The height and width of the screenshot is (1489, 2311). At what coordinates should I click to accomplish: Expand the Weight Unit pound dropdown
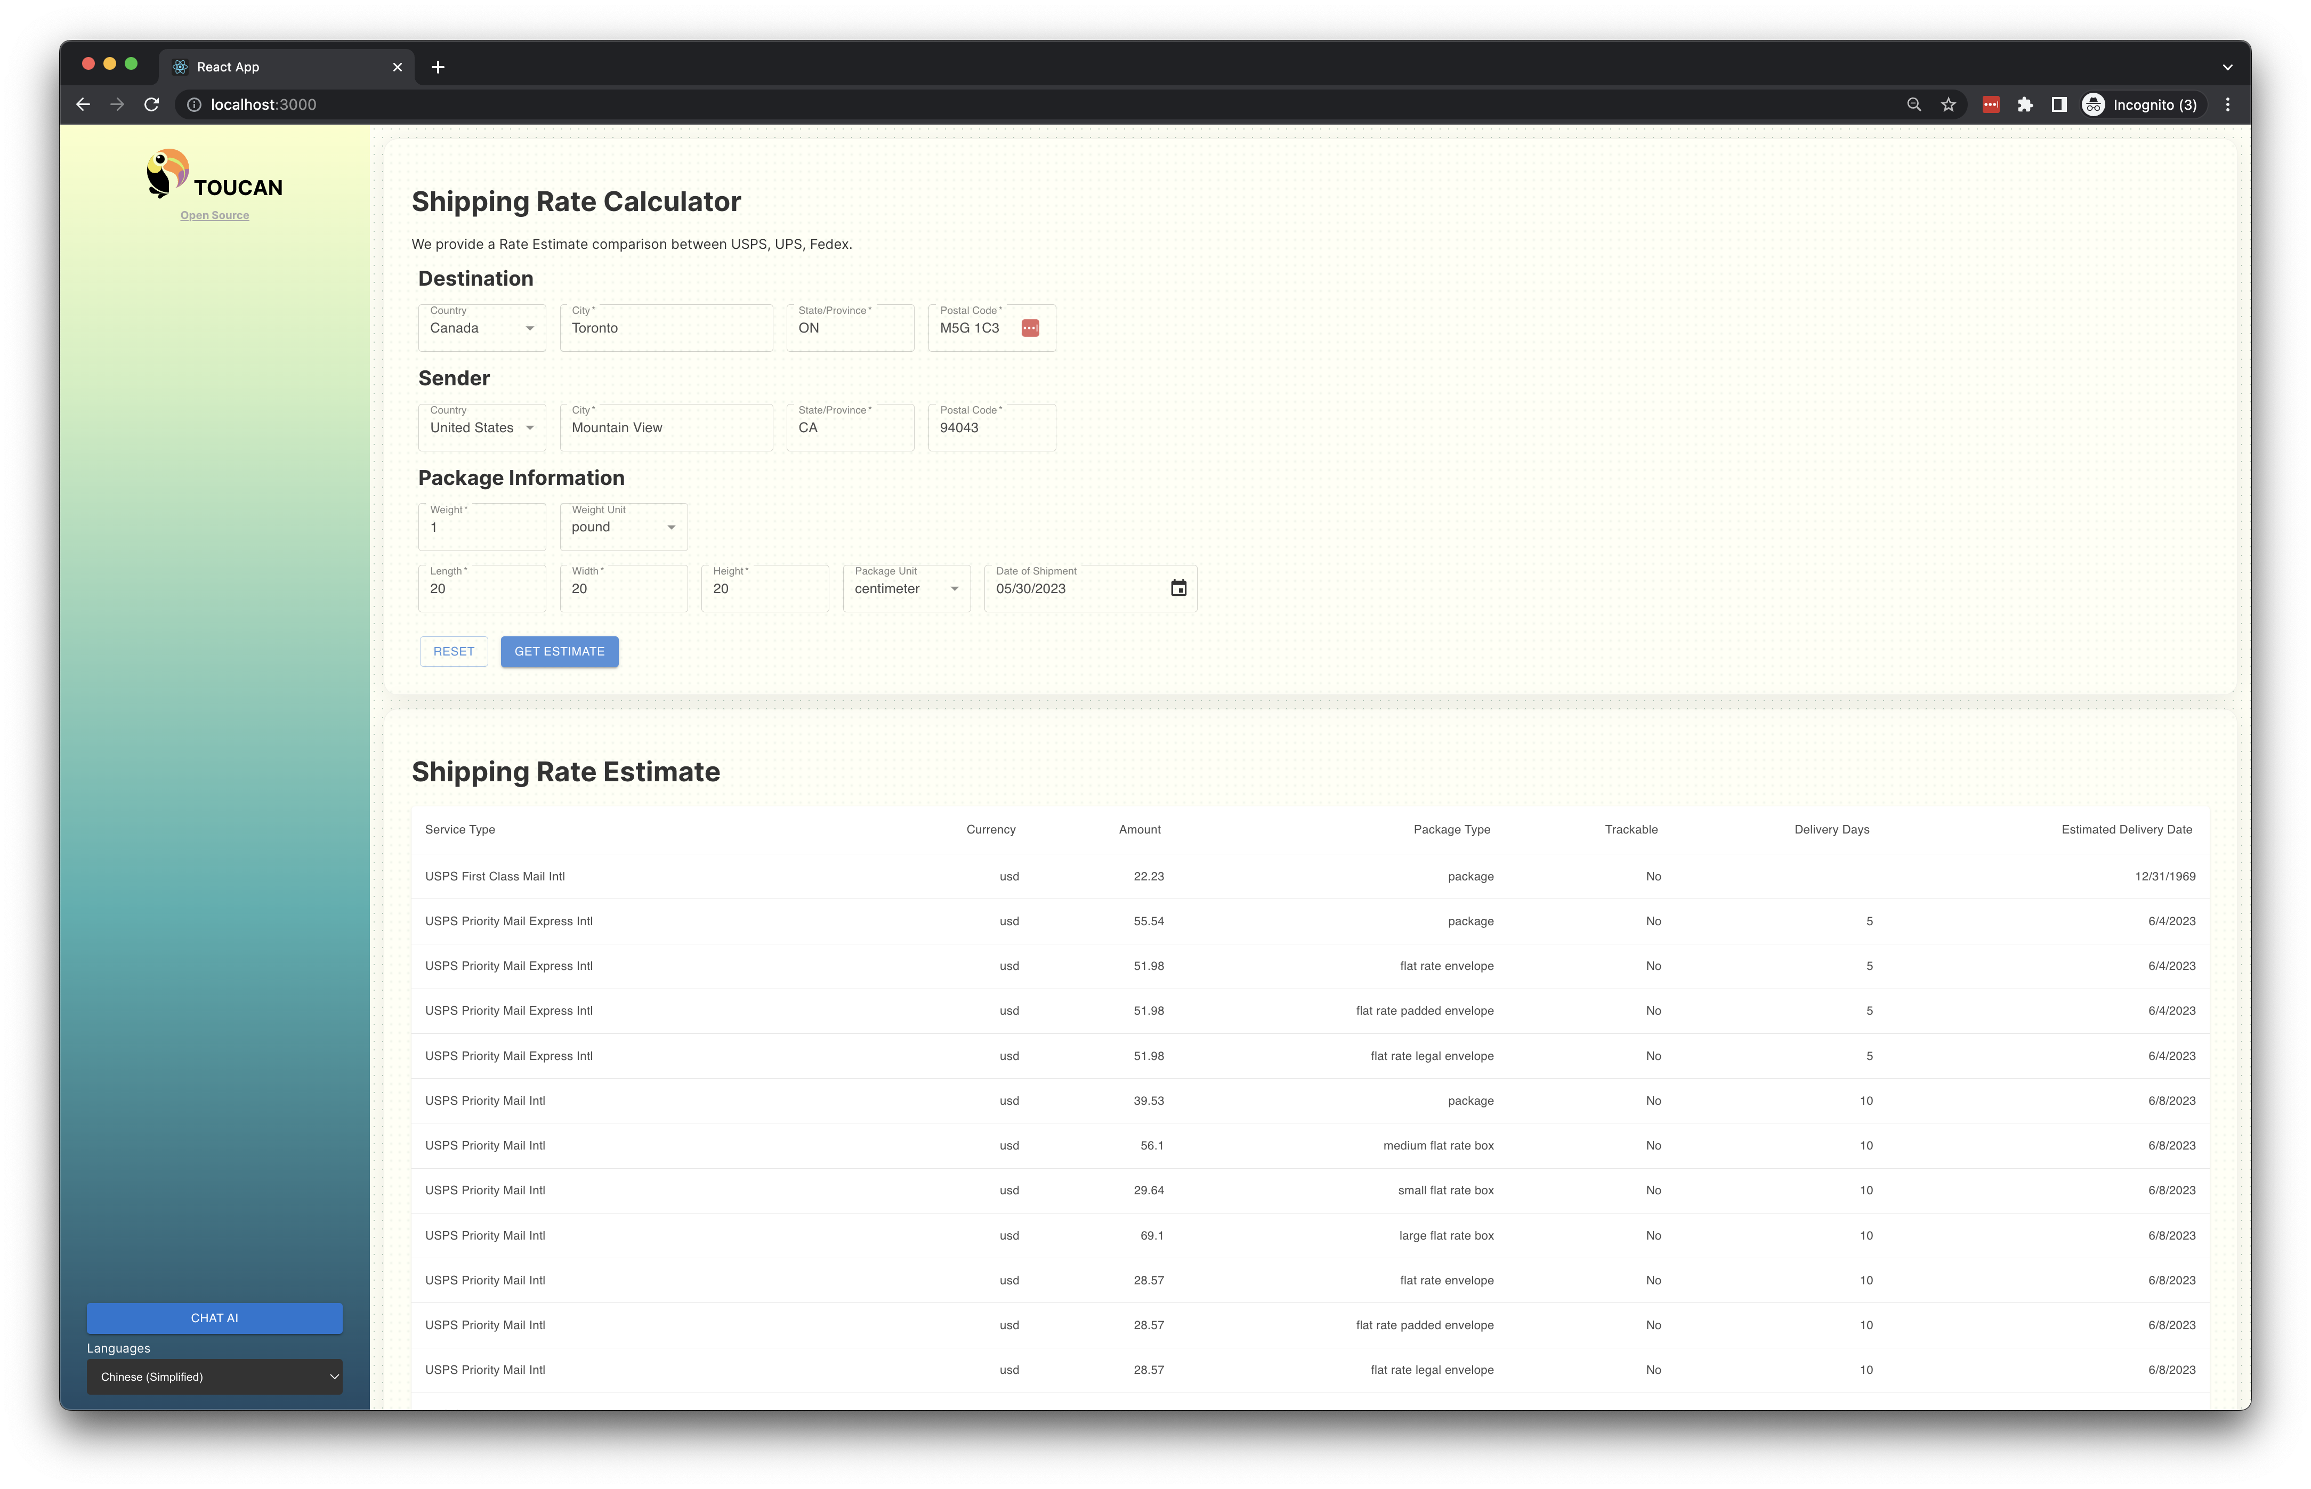pyautogui.click(x=623, y=528)
